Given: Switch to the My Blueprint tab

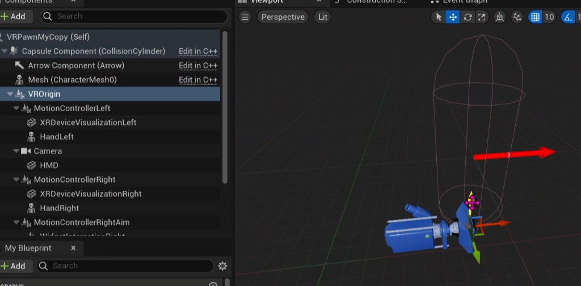Looking at the screenshot, I should tap(28, 248).
